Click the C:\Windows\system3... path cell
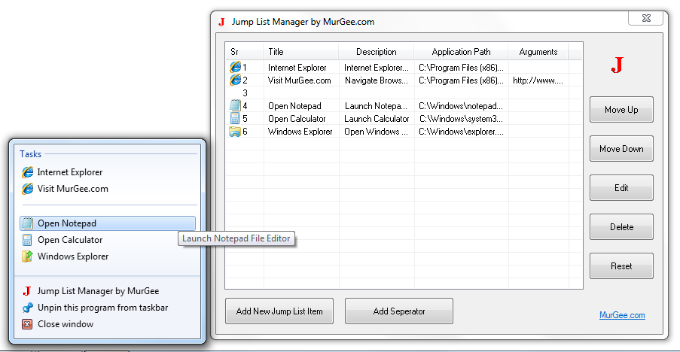The image size is (680, 352). [461, 119]
